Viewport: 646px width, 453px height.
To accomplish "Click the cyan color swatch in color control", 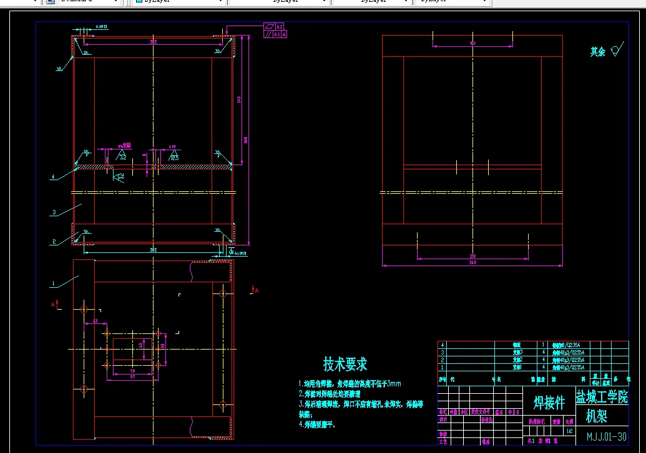I will (x=139, y=1).
